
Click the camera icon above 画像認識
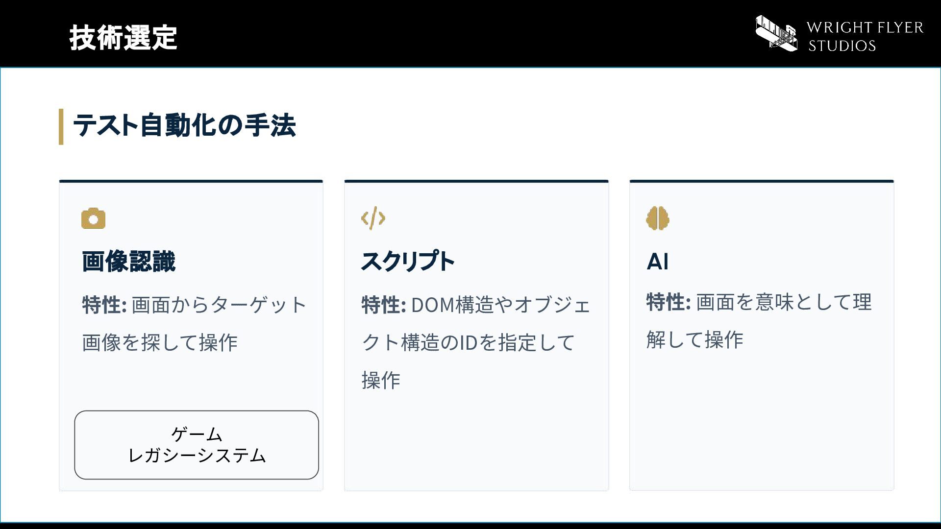93,218
